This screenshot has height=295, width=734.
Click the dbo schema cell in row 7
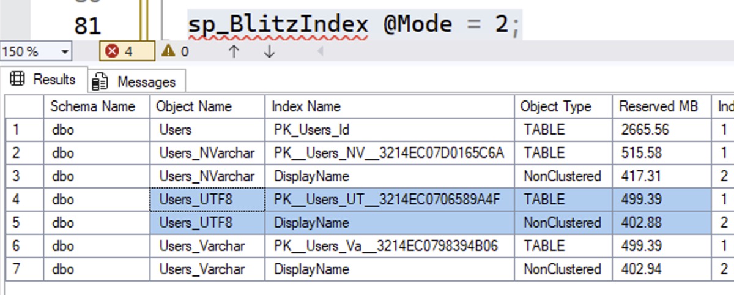97,269
